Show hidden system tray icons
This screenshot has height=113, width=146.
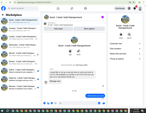(131, 111)
